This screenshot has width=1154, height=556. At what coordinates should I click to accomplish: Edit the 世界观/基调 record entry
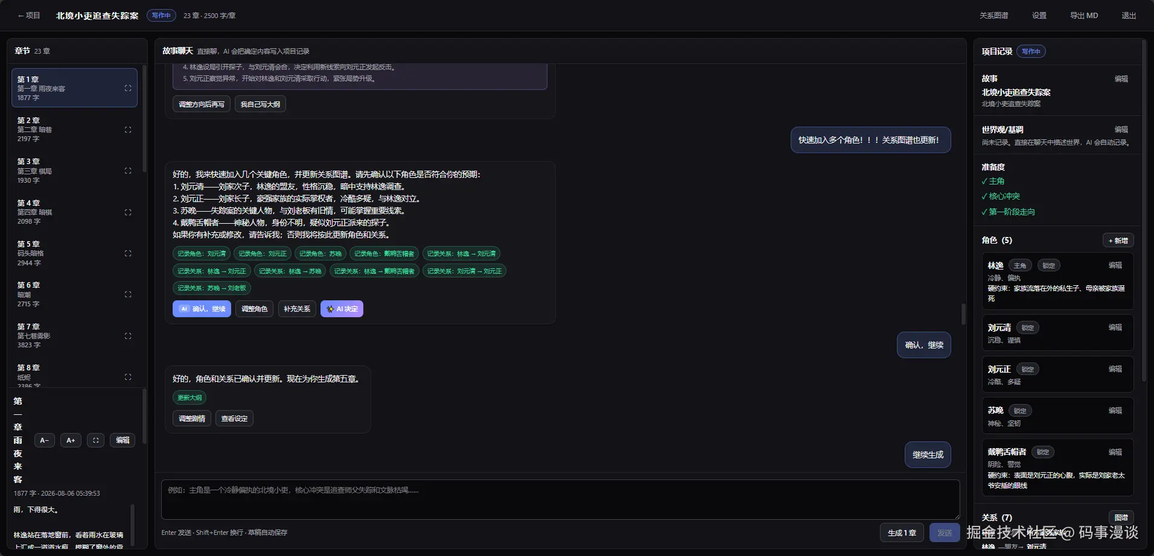pyautogui.click(x=1121, y=130)
